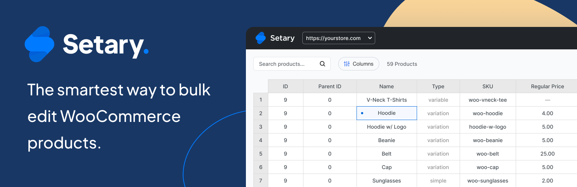577x187 pixels.
Task: Click the variation type cell for Belt
Action: coord(438,154)
